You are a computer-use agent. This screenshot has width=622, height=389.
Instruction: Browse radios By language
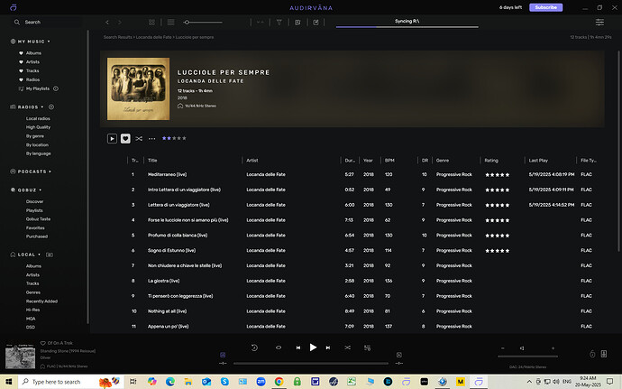click(x=39, y=153)
